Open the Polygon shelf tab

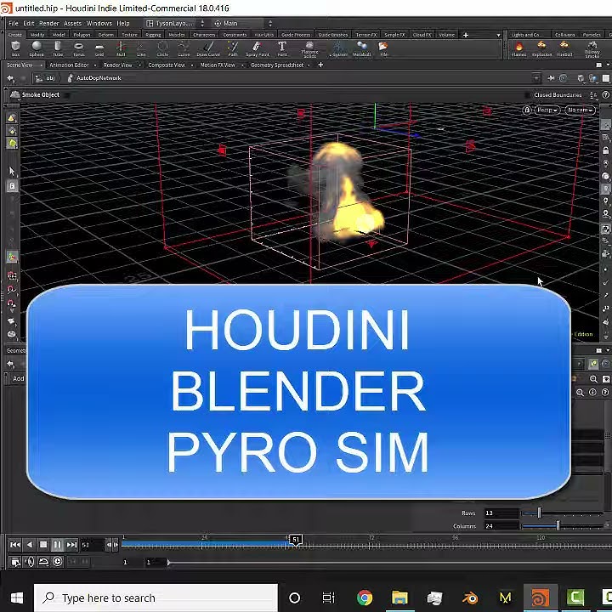pyautogui.click(x=82, y=35)
